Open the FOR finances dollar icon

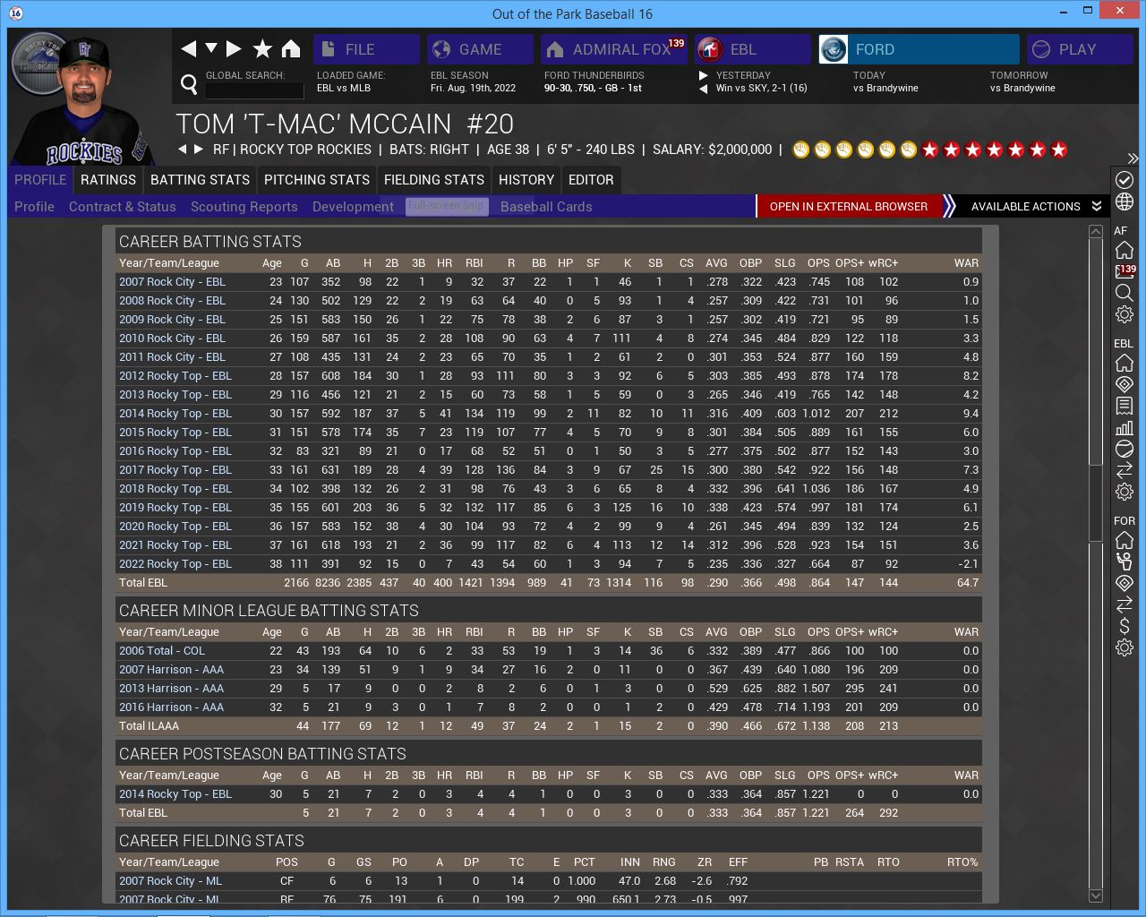pyautogui.click(x=1125, y=626)
